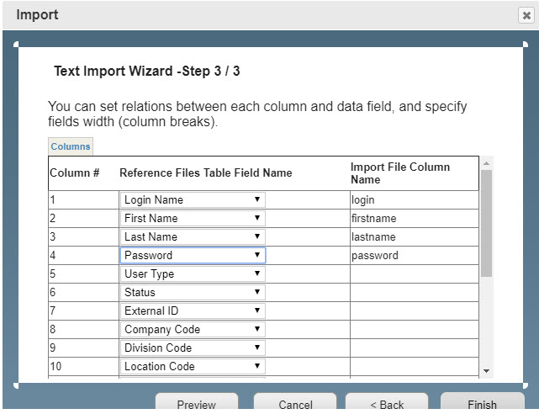539x414 pixels.
Task: Switch to the Columns tab
Action: tap(71, 146)
